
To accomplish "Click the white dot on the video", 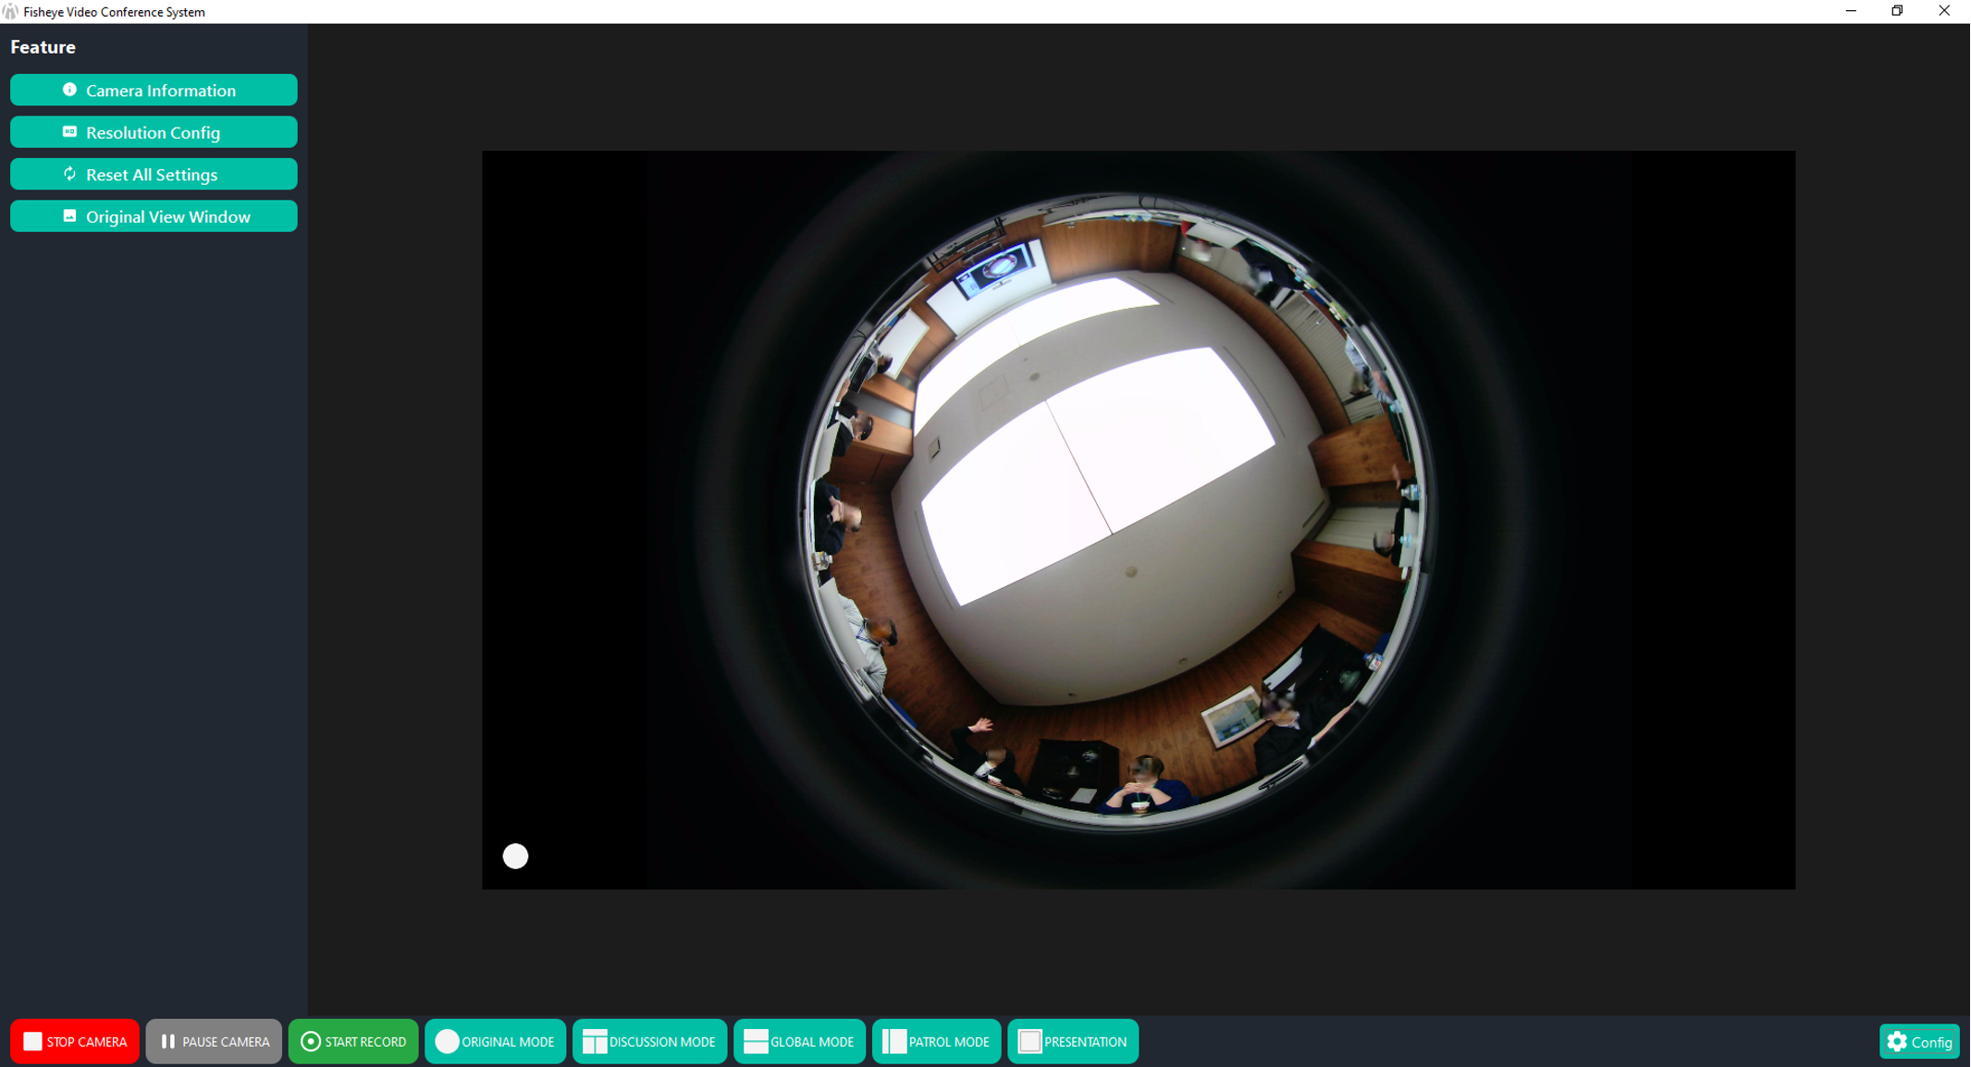I will (515, 856).
